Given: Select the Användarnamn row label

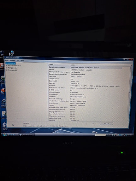Looking at the screenshot, I should (54, 103).
